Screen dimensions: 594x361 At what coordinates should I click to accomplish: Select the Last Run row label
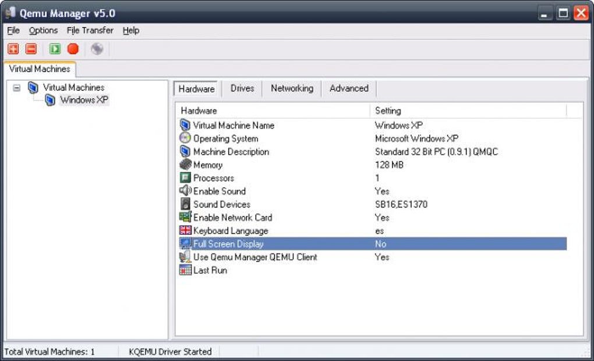click(210, 270)
